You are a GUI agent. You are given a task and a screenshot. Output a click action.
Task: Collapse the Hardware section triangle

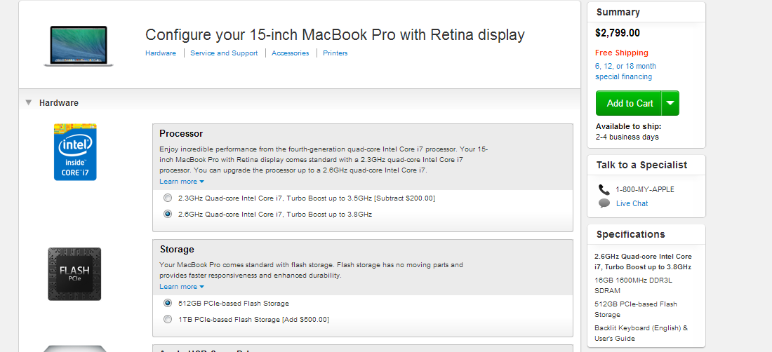coord(29,102)
